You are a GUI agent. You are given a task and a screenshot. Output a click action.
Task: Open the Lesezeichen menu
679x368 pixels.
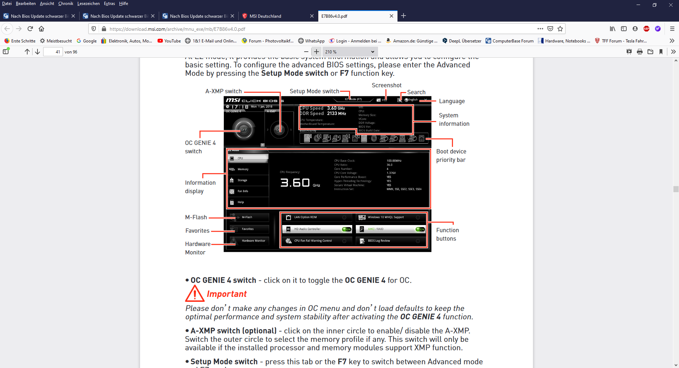88,4
